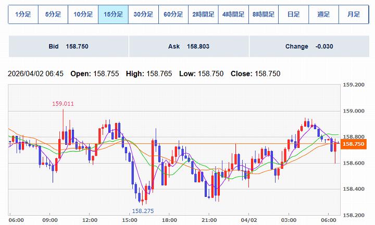Viewport: 375px width, 225px height.
Task: Open the 10分足 timeframe tab
Action: click(x=83, y=15)
